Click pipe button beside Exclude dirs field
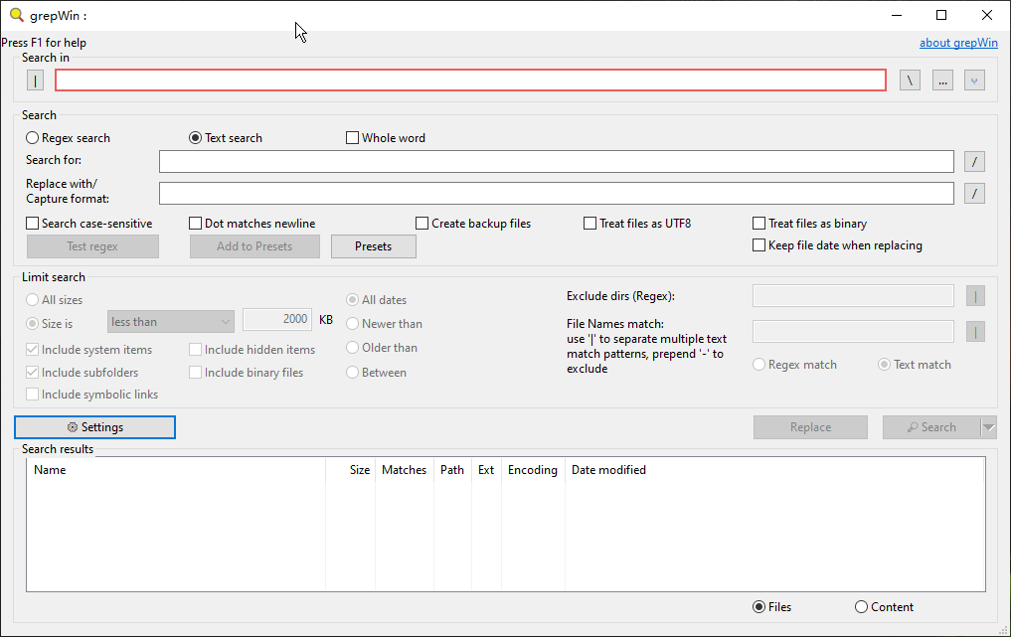1011x637 pixels. pos(975,296)
